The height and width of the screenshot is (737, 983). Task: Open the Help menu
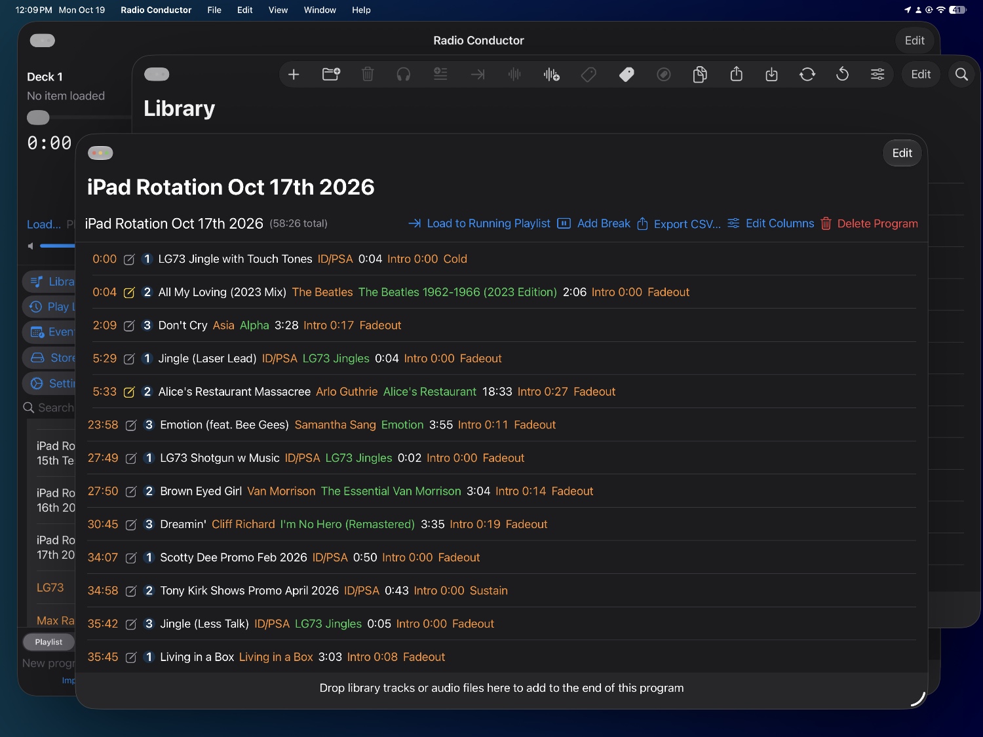(x=361, y=10)
